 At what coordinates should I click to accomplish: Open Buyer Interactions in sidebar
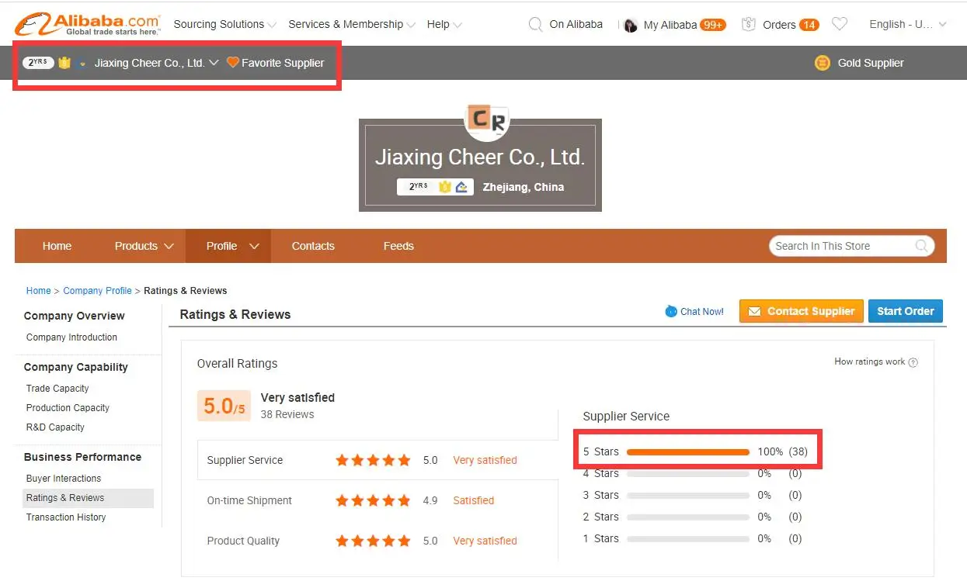click(x=64, y=479)
